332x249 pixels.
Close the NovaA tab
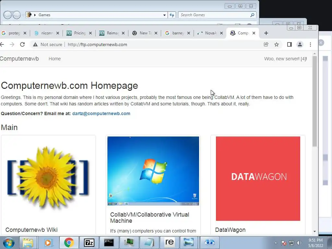point(221,33)
